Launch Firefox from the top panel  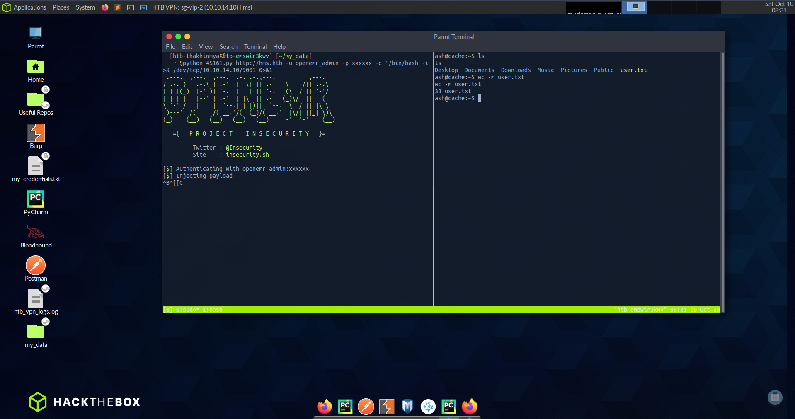pos(105,7)
